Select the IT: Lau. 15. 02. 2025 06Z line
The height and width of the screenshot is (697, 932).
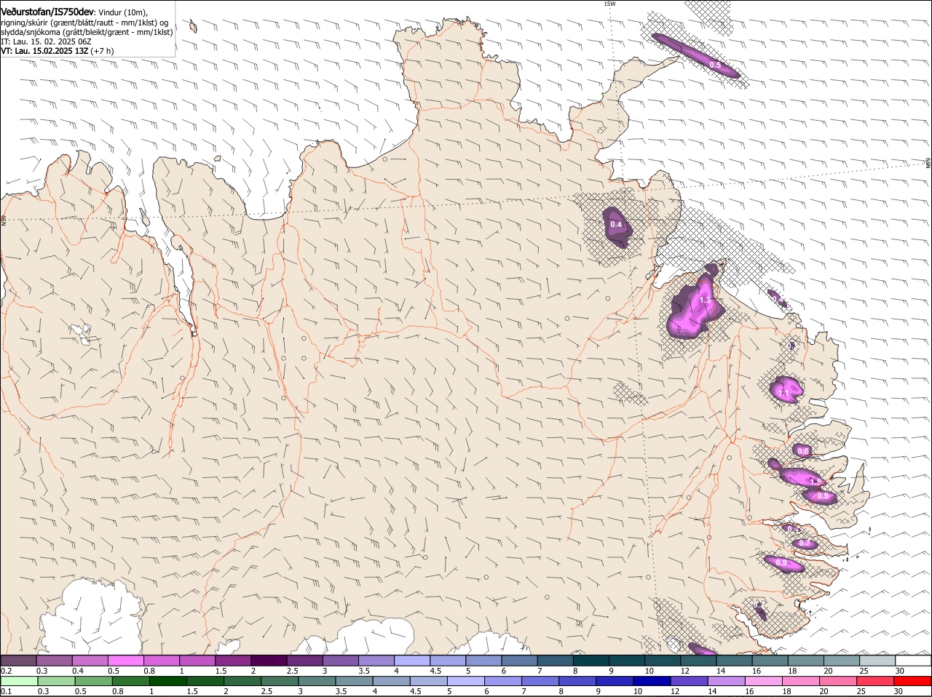coord(47,41)
